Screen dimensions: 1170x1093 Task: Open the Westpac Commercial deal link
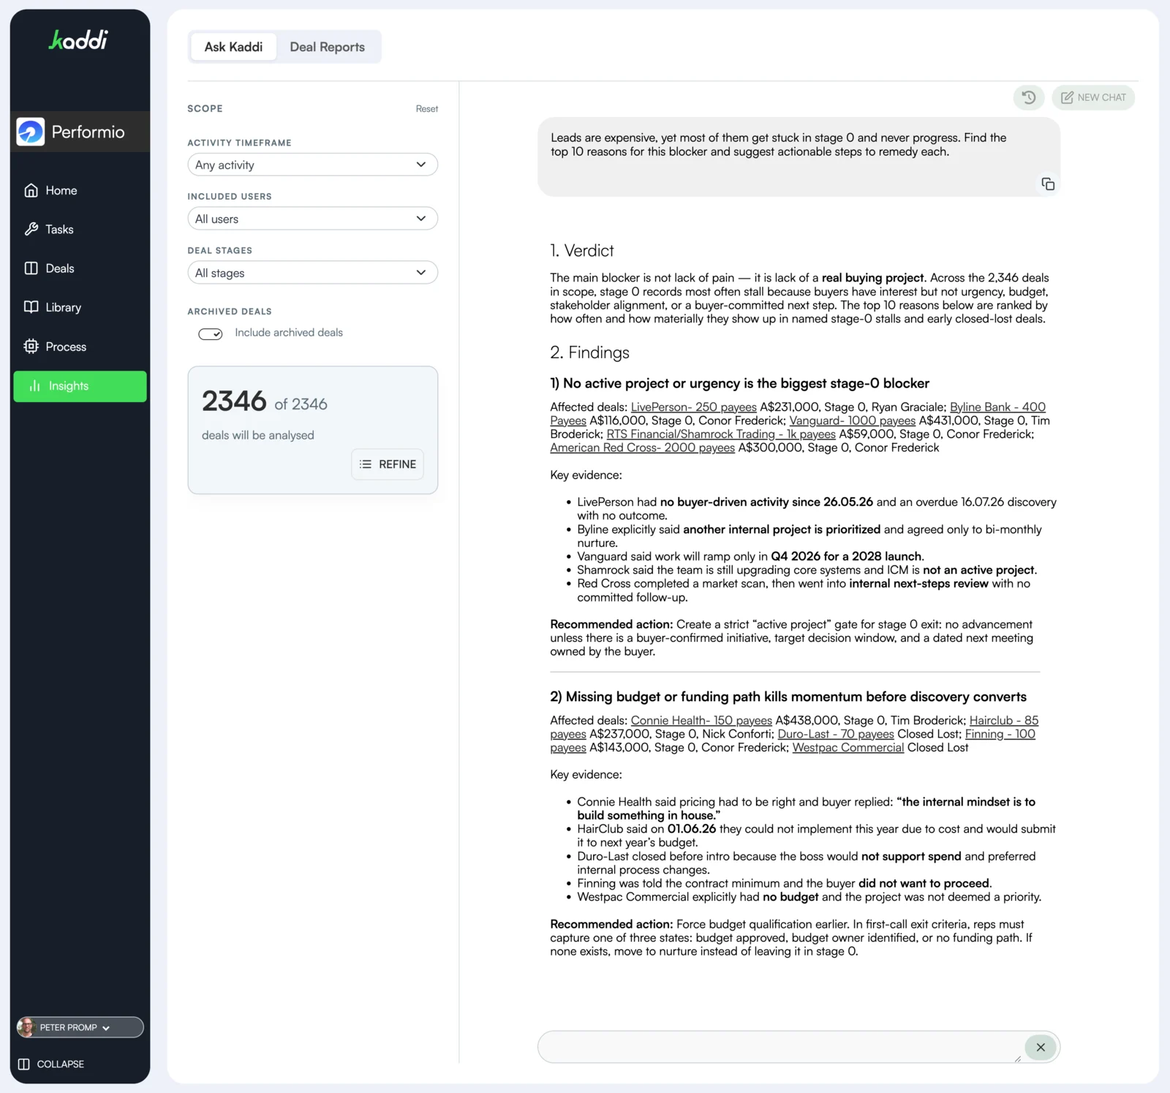848,748
